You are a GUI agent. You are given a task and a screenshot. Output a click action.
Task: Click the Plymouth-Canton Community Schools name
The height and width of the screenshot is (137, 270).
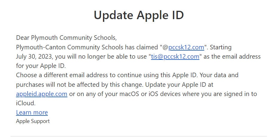[69, 47]
